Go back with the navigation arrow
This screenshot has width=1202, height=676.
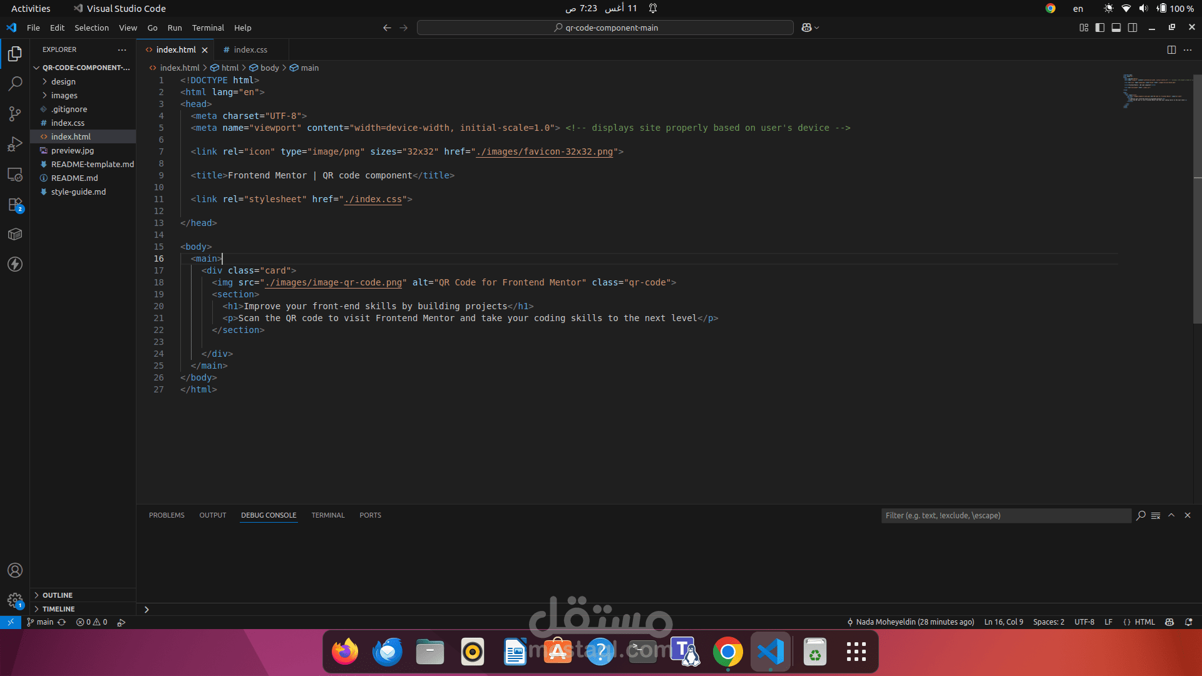click(387, 28)
